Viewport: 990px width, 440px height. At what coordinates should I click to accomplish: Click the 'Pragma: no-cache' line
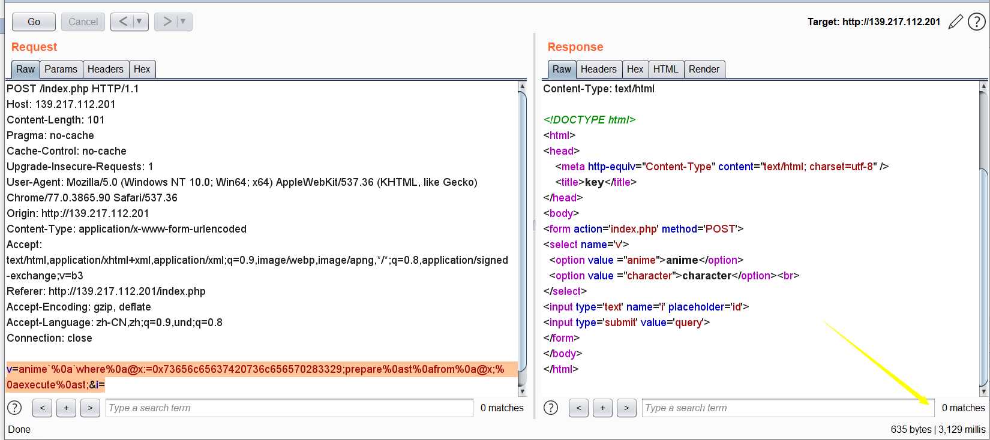(x=50, y=135)
